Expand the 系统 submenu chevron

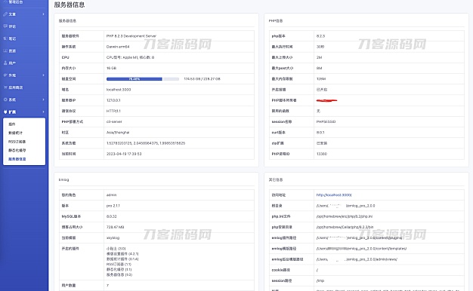(x=43, y=100)
